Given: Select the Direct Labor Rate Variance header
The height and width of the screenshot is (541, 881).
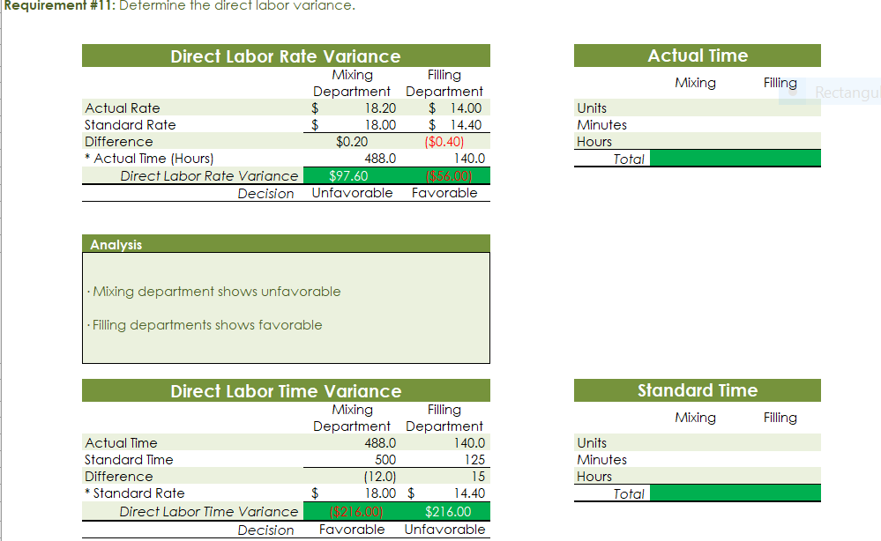Looking at the screenshot, I should point(286,56).
